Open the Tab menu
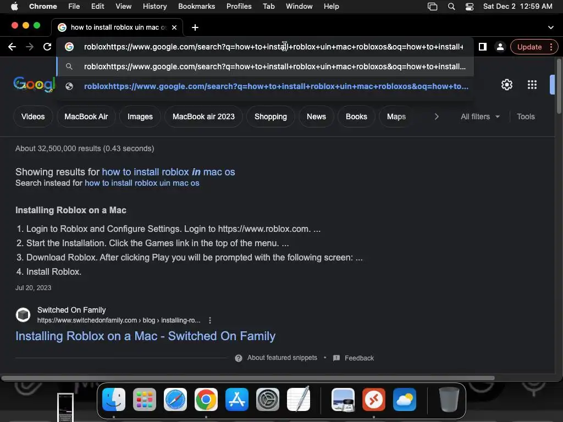Image resolution: width=563 pixels, height=422 pixels. tap(268, 7)
